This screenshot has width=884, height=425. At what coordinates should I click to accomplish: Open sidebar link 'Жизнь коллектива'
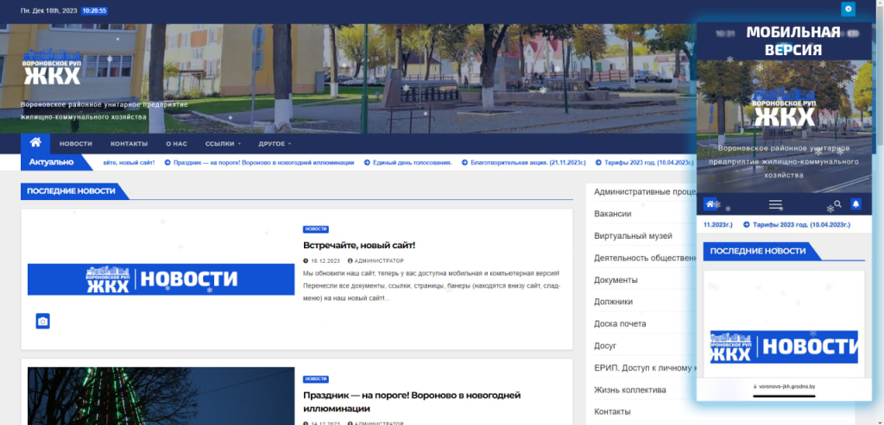tap(629, 390)
